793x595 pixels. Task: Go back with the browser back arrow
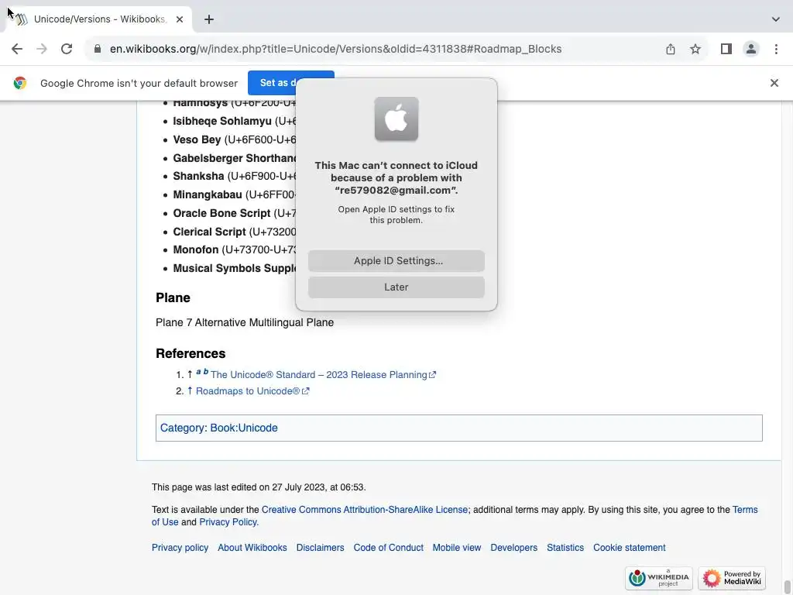click(x=17, y=49)
